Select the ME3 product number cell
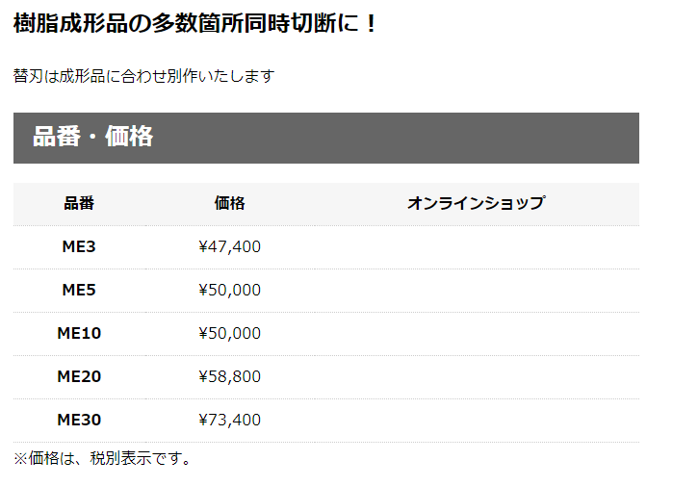This screenshot has width=698, height=486. point(79,247)
